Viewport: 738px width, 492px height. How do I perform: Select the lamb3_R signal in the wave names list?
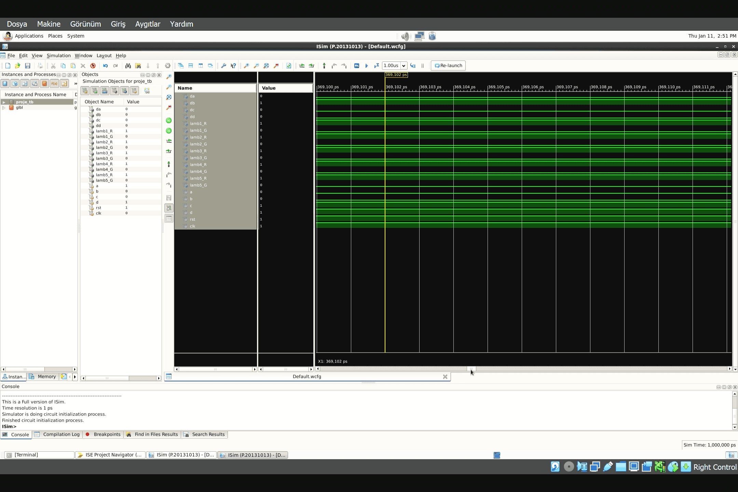(x=198, y=151)
